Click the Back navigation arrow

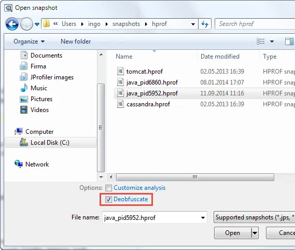tap(12, 24)
